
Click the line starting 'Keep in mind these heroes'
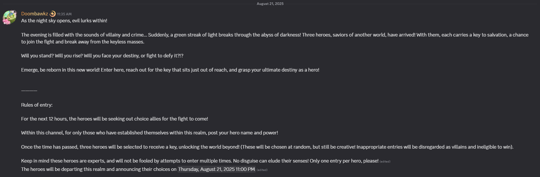[200, 161]
